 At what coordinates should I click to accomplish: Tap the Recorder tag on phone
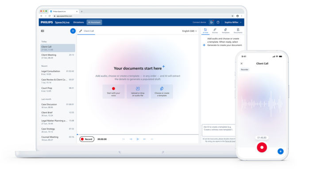(x=244, y=69)
